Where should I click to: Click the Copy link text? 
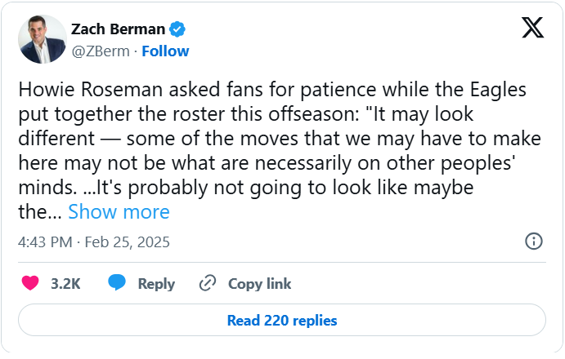259,284
